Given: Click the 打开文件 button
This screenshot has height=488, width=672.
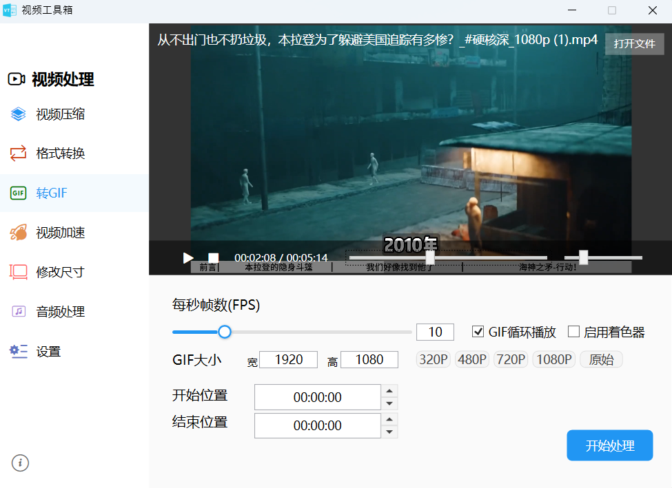Looking at the screenshot, I should pos(634,43).
